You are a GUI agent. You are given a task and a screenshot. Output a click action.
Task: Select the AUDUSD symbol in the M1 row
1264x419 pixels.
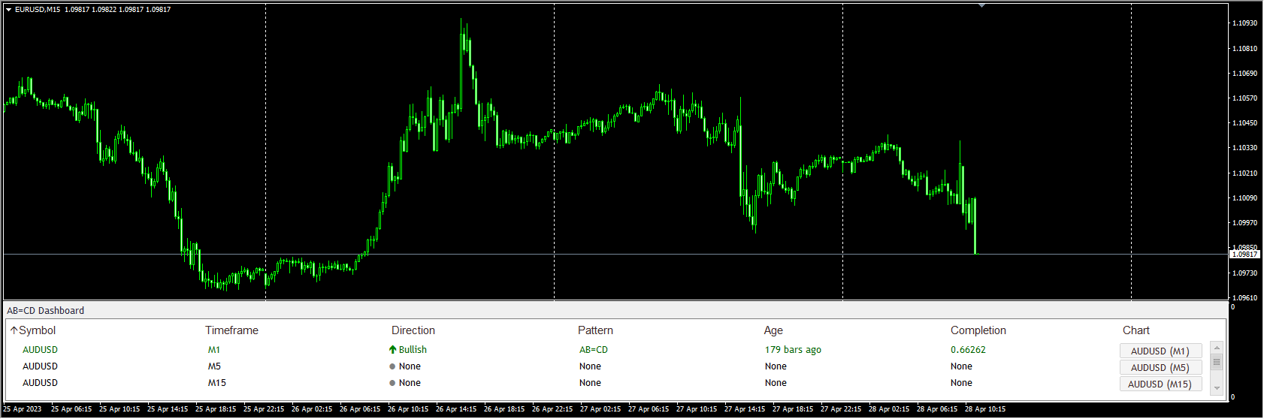[40, 350]
